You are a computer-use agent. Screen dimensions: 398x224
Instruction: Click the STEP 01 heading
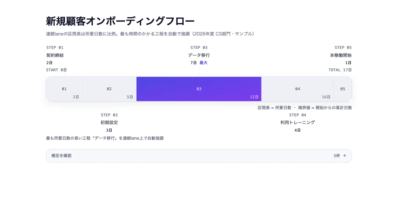point(55,48)
